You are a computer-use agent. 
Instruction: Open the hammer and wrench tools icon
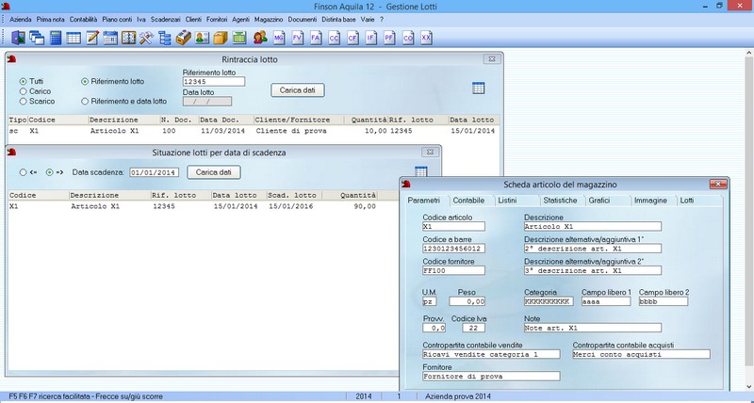[x=147, y=38]
